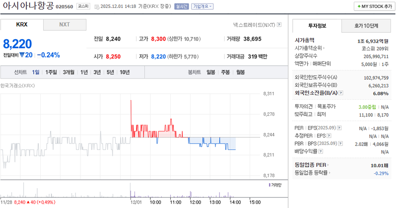Select the 1일 line chart period
The image size is (397, 208).
36,72
